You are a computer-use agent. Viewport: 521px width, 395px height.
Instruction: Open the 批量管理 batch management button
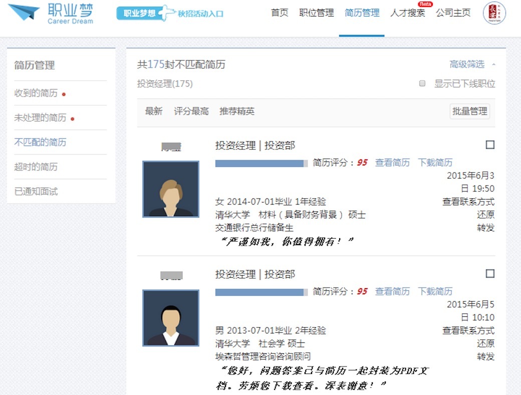(469, 111)
